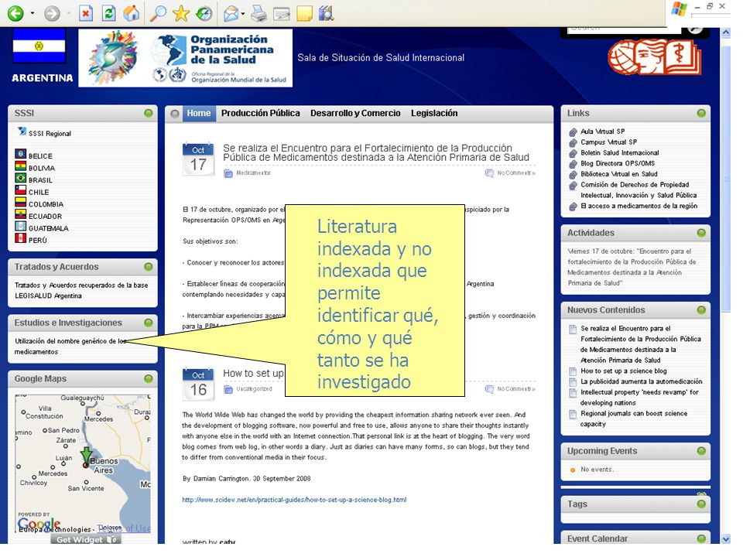This screenshot has height=557, width=743.
Task: Collapse the SSSI panel with green dot
Action: pos(149,113)
